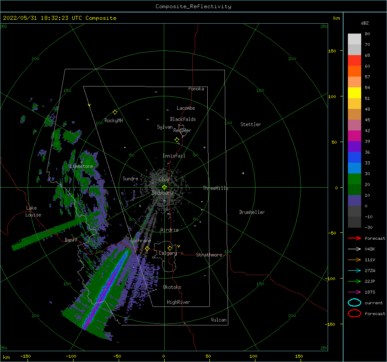
Task: Click the green 22JP arrow icon
Action: tap(354, 281)
